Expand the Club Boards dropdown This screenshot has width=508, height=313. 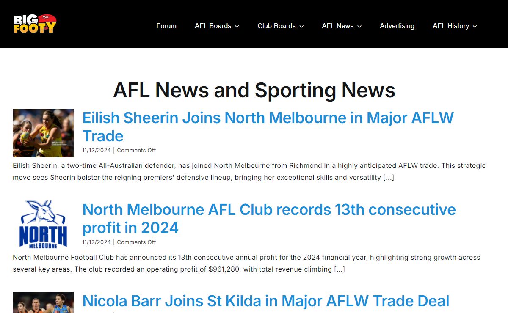click(280, 26)
